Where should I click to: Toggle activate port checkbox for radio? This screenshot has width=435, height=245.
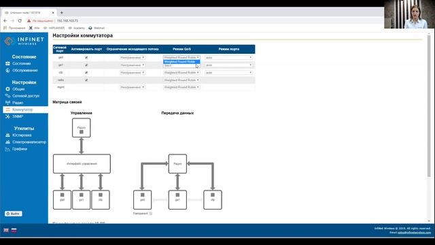86,80
